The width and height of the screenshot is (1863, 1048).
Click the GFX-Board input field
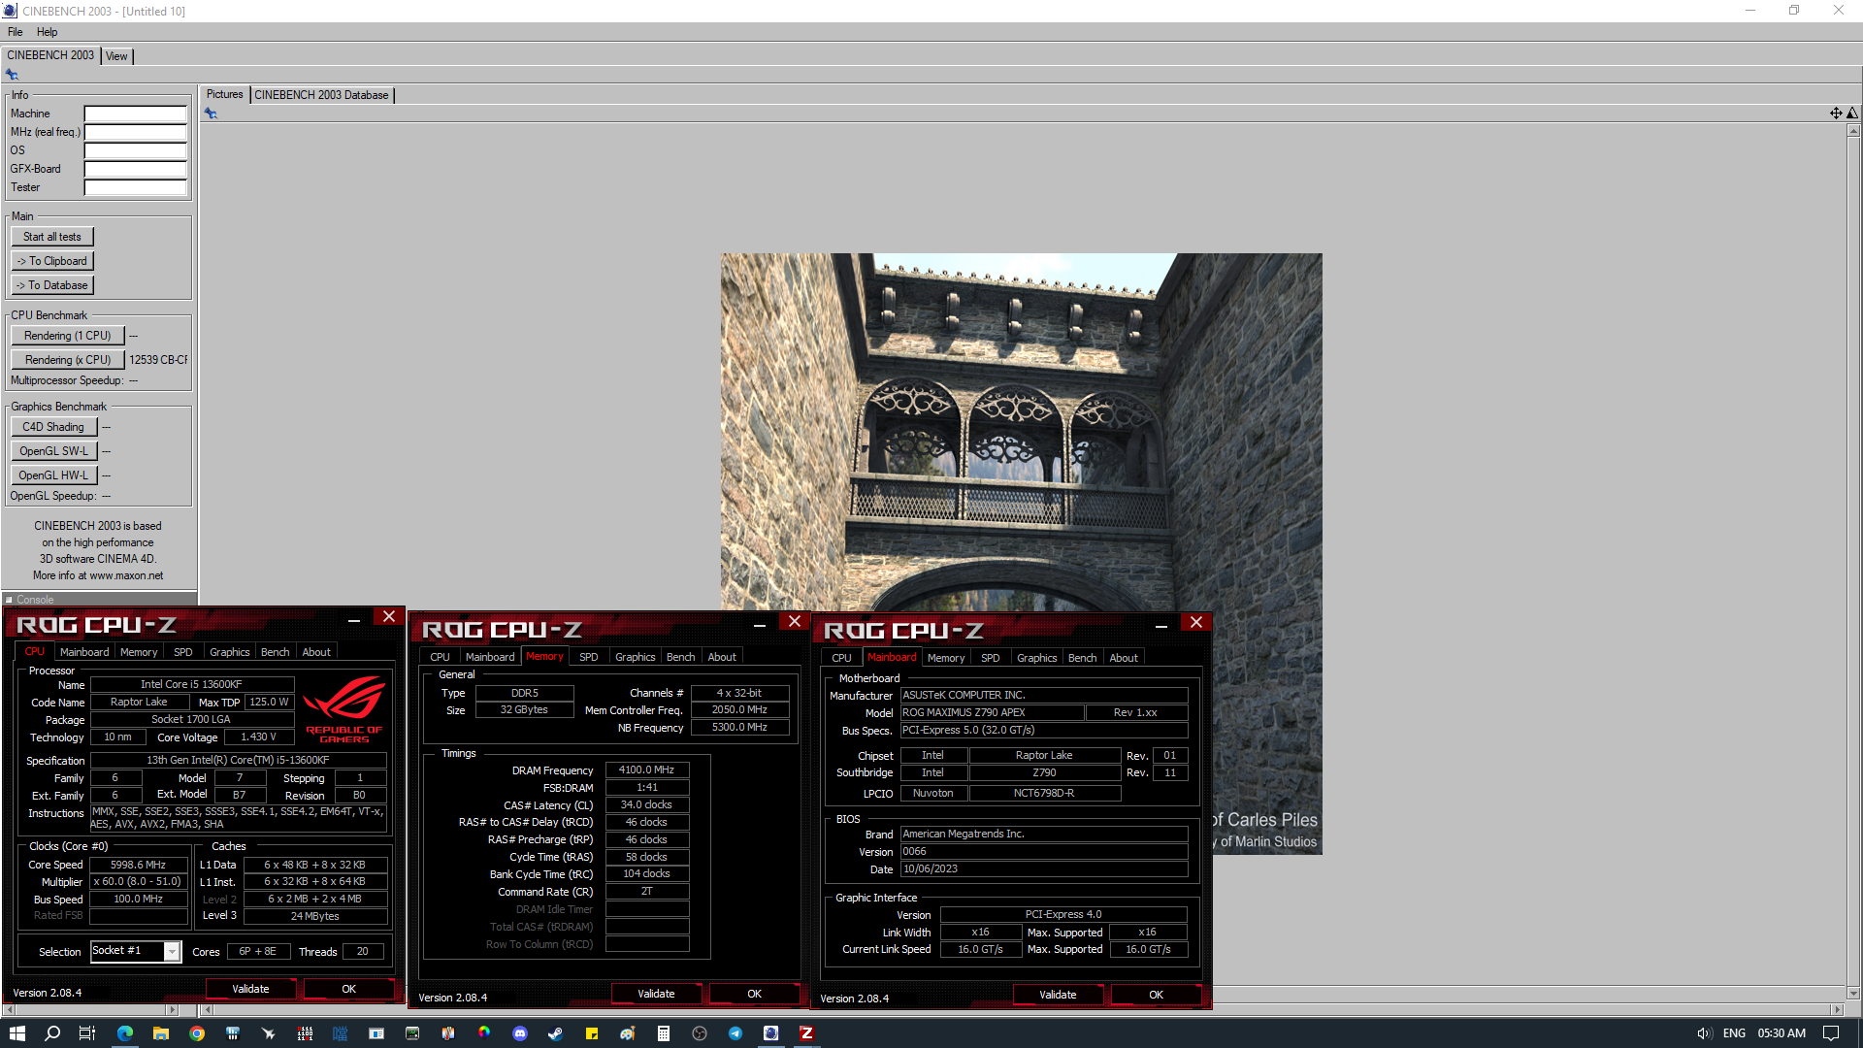[136, 169]
